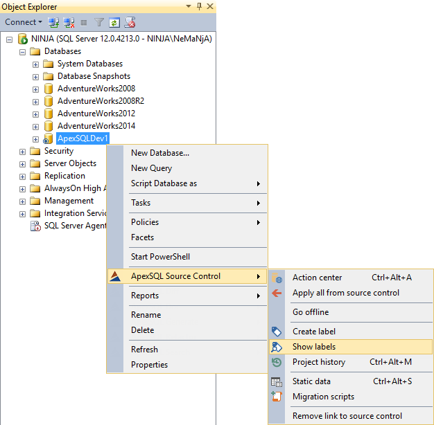Click the Action center icon
Viewport: 434px width, 425px height.
click(277, 278)
